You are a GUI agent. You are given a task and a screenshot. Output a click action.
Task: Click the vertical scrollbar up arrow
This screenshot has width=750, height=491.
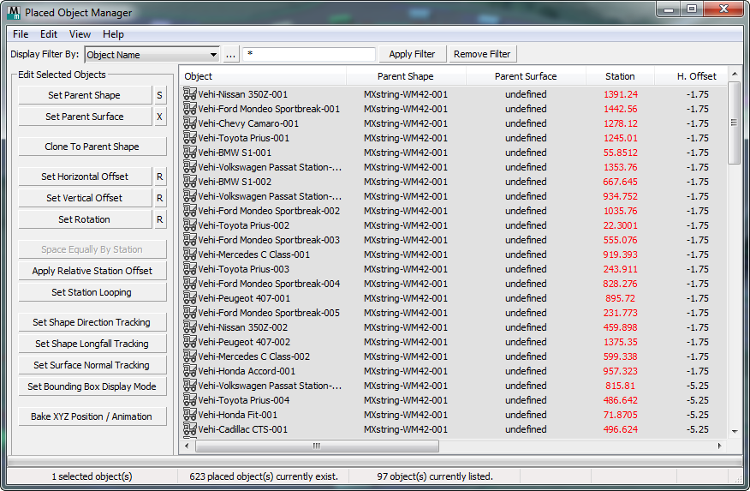click(x=735, y=74)
